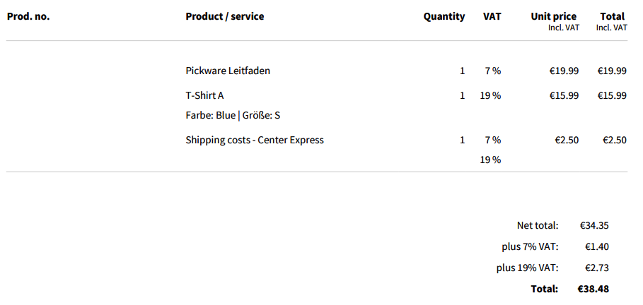Click the Product / service column header
Viewport: 643px width, 305px height.
pyautogui.click(x=224, y=16)
